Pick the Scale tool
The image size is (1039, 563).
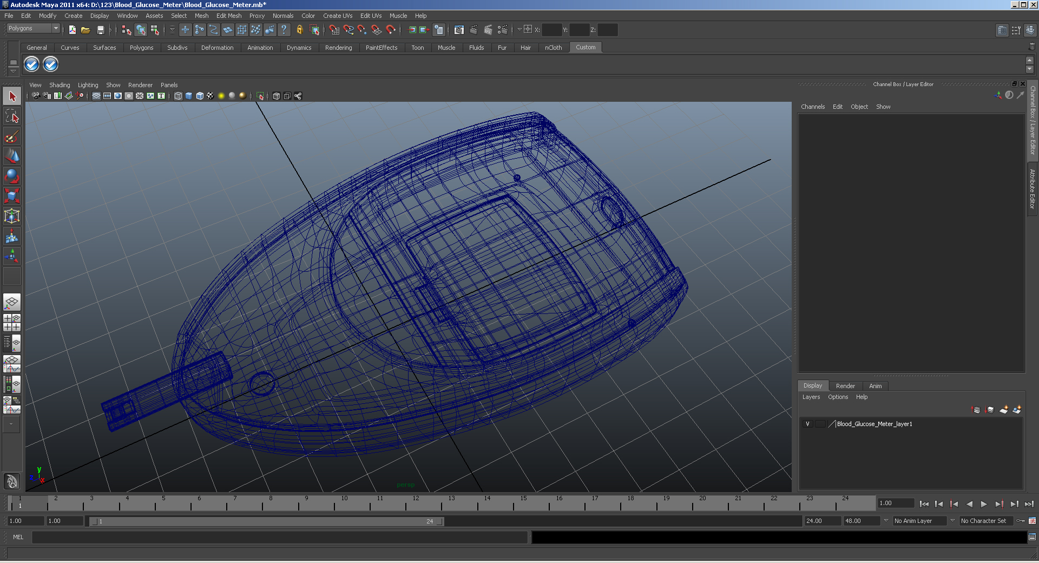pyautogui.click(x=12, y=196)
